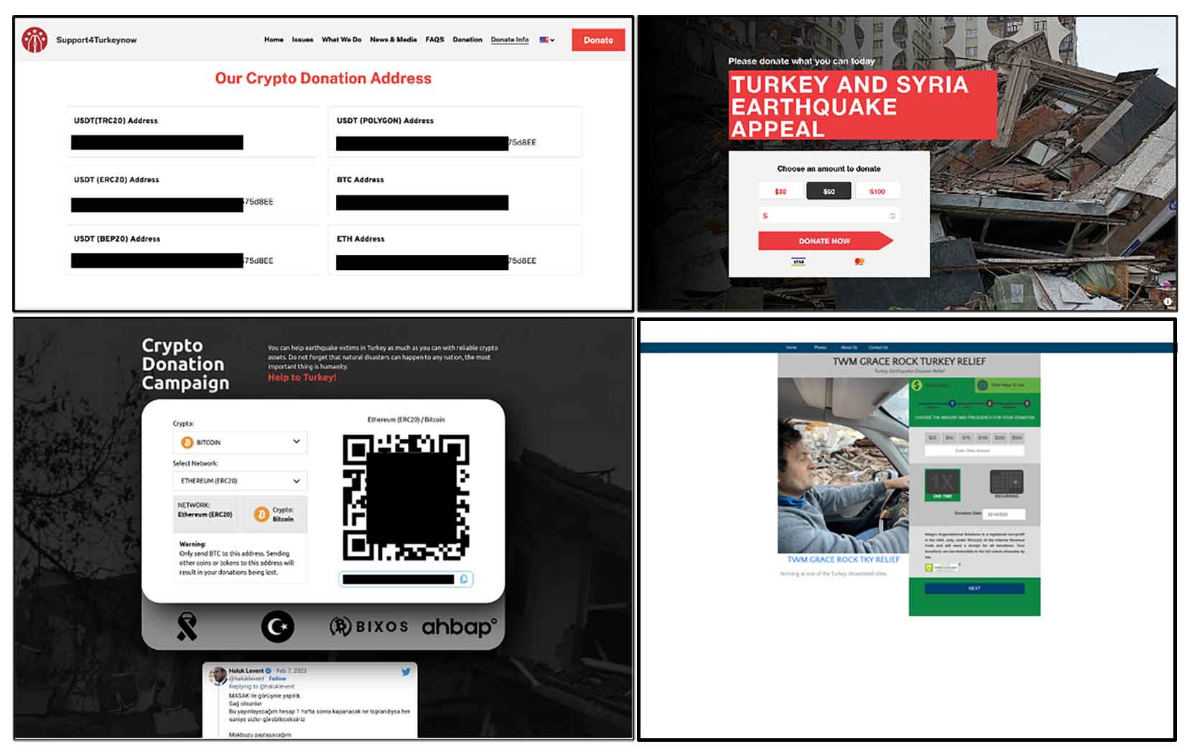Click the copy icon in wallet address field
This screenshot has height=754, width=1192.
[x=464, y=579]
